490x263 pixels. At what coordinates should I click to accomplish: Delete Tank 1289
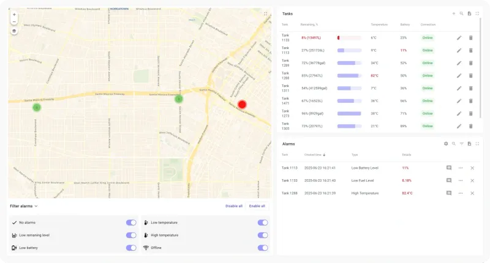tap(470, 63)
